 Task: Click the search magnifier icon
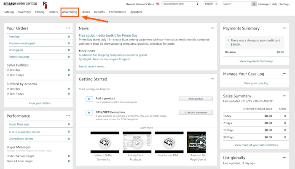click(x=254, y=4)
